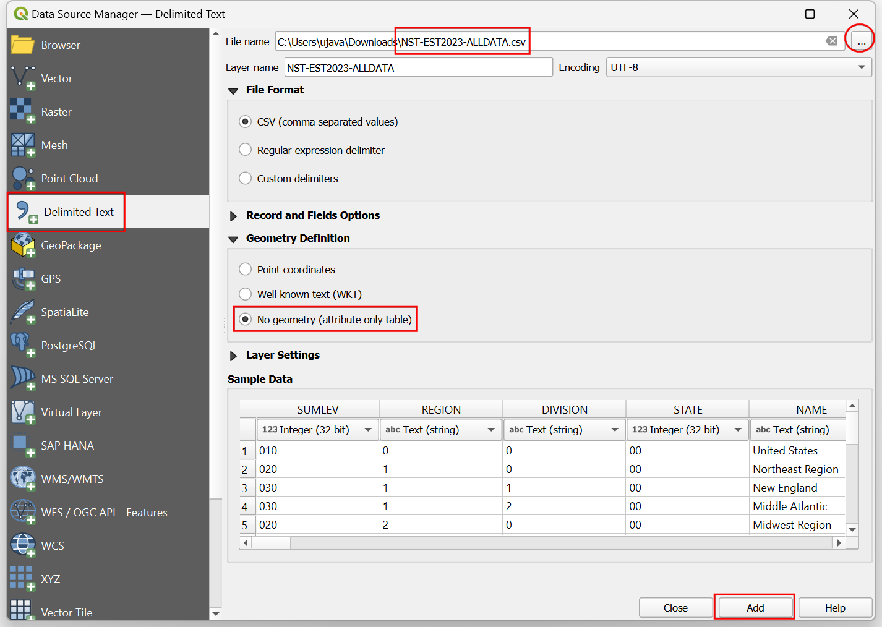Select Point coordinates geometry option
Image resolution: width=882 pixels, height=627 pixels.
246,270
